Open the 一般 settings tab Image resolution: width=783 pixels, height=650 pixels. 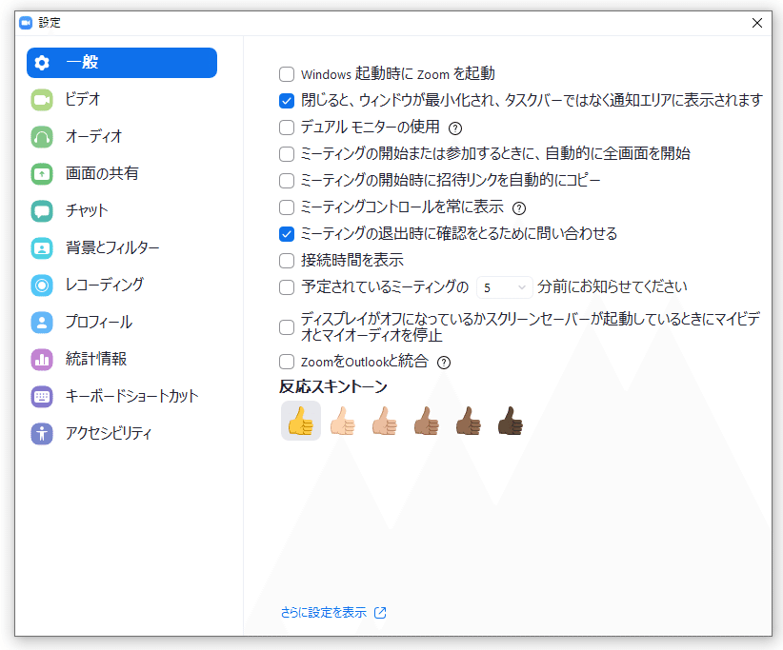122,63
